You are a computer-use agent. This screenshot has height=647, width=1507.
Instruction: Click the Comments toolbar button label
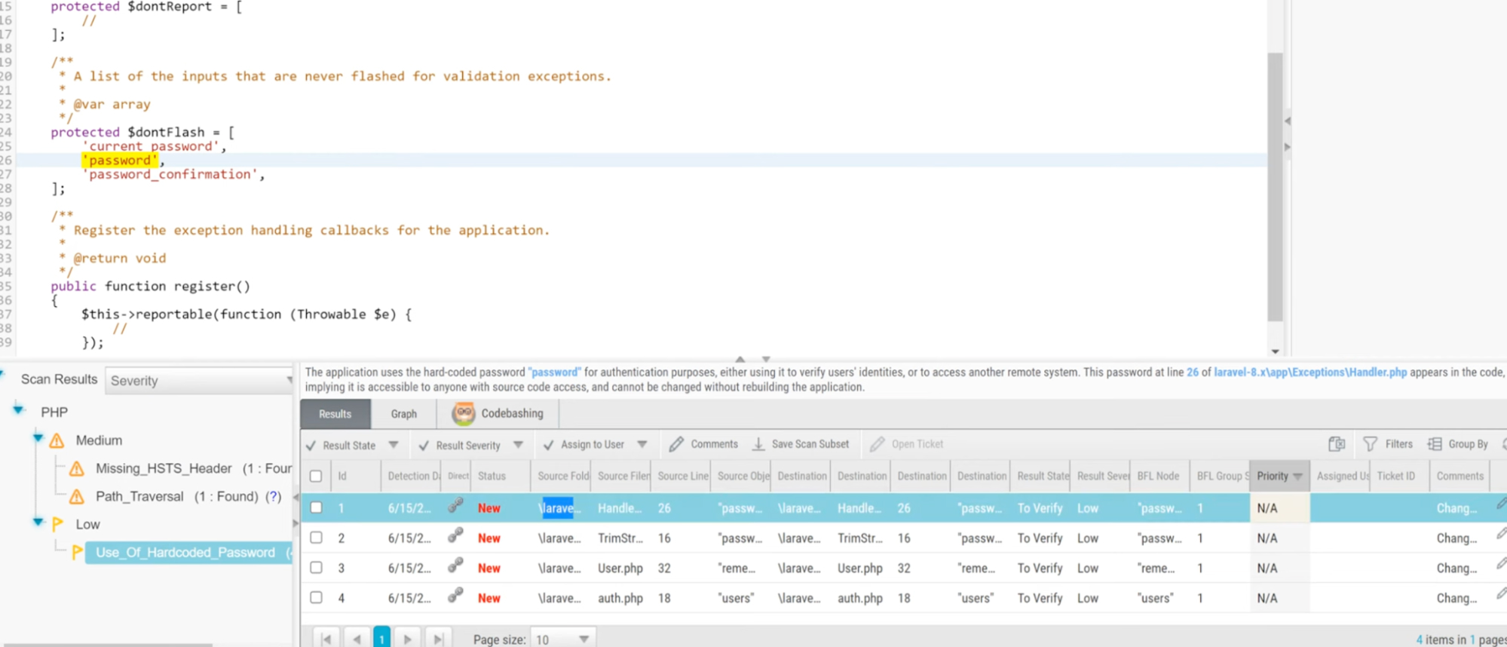[714, 444]
